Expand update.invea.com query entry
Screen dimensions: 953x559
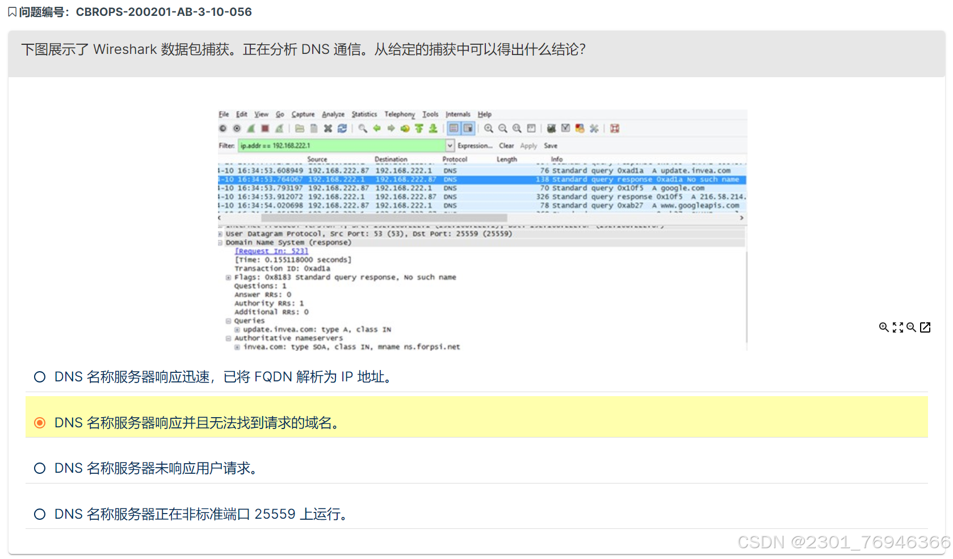coord(238,329)
